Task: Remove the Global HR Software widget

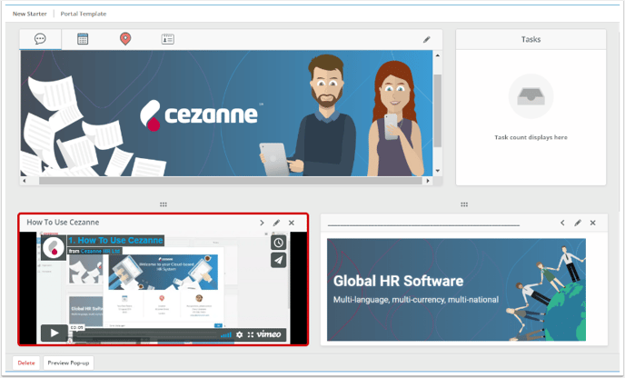Action: click(x=592, y=223)
